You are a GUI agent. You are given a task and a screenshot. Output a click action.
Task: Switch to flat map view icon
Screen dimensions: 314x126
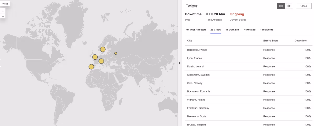281,6
